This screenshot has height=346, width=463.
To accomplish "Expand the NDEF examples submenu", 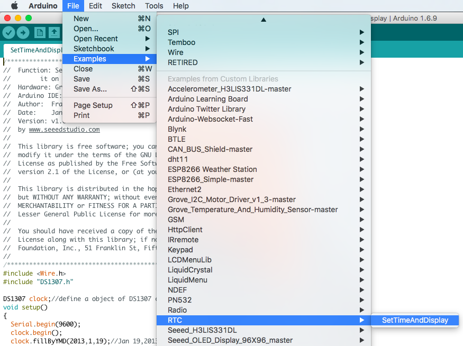I will coord(264,290).
